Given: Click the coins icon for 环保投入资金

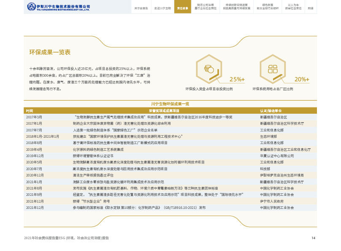Looking at the screenshot, I should (208, 68).
